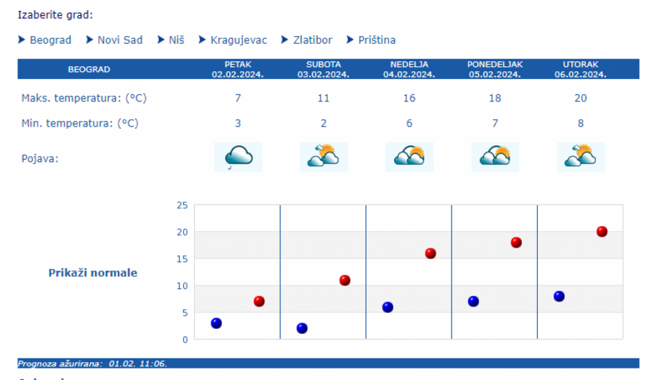Click the rainy cloud icon for Petak
This screenshot has height=380, width=647.
238,157
